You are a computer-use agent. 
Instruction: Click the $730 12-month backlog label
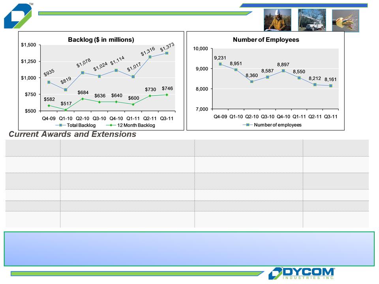[150, 90]
